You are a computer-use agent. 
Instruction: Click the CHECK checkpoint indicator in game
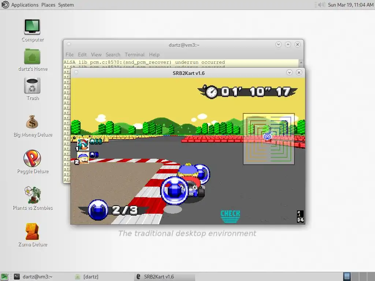click(230, 216)
